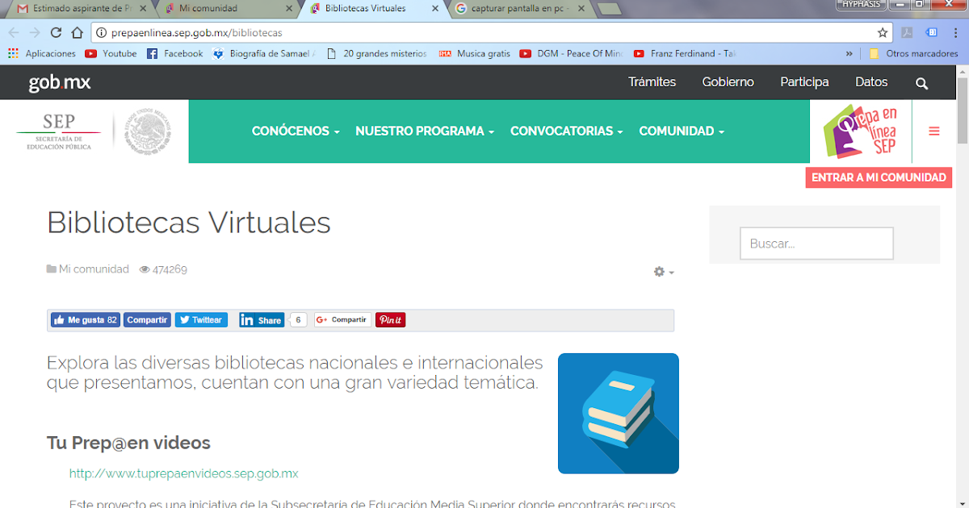Bookmark this page using the star icon
Image resolution: width=969 pixels, height=508 pixels.
[x=882, y=33]
